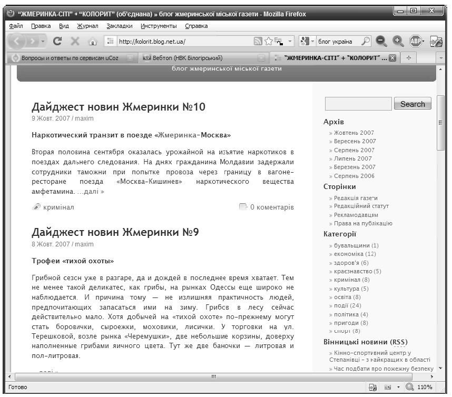Click далі » link of first post
The width and height of the screenshot is (452, 397).
pyautogui.click(x=91, y=191)
